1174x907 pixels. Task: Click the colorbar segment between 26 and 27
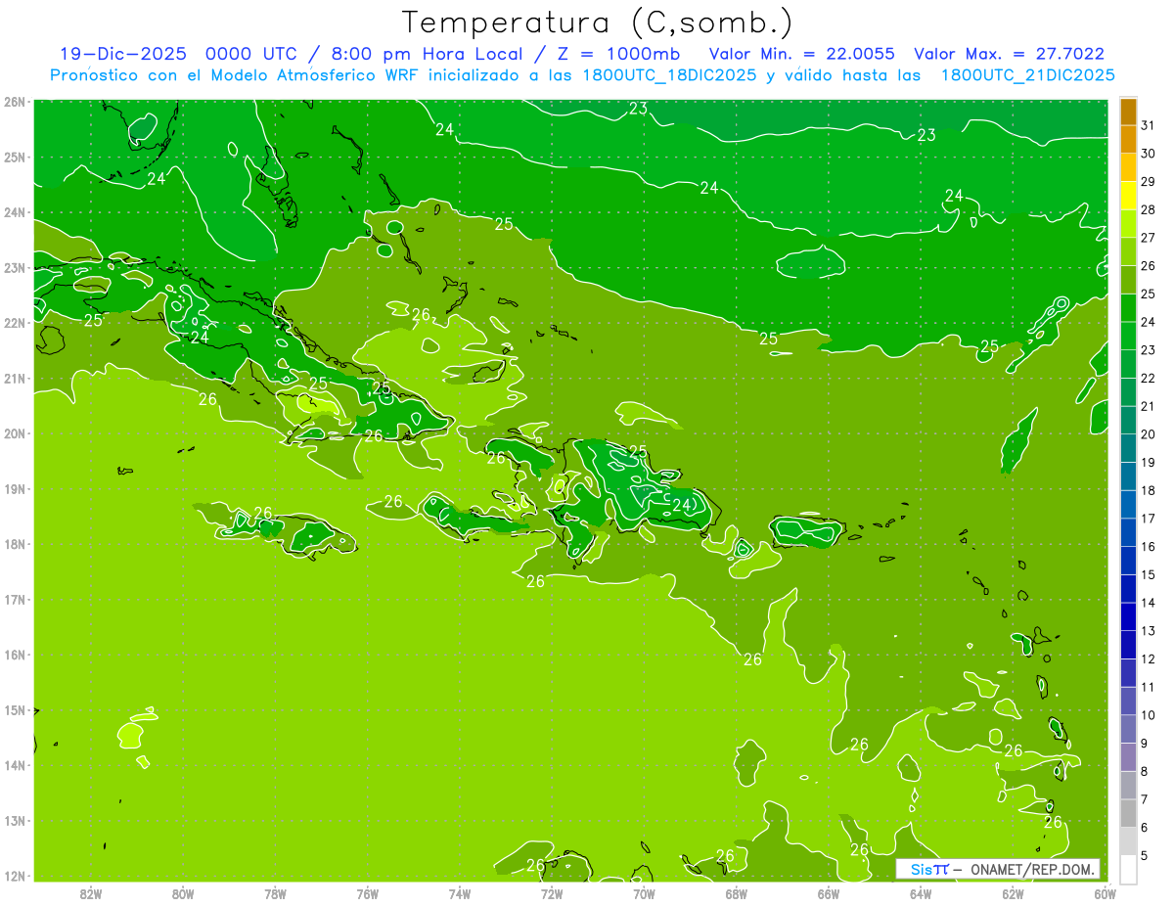(x=1128, y=251)
